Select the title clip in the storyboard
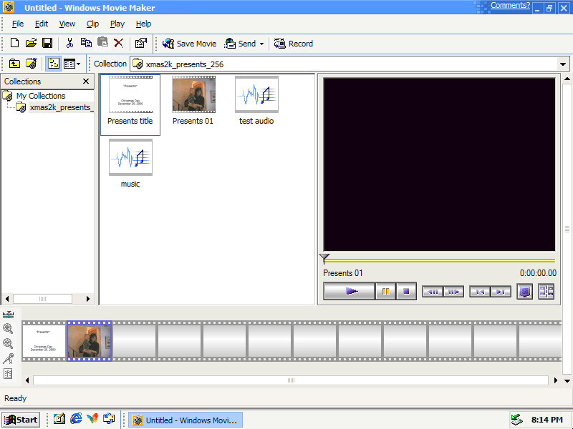The width and height of the screenshot is (573, 429). tap(44, 341)
